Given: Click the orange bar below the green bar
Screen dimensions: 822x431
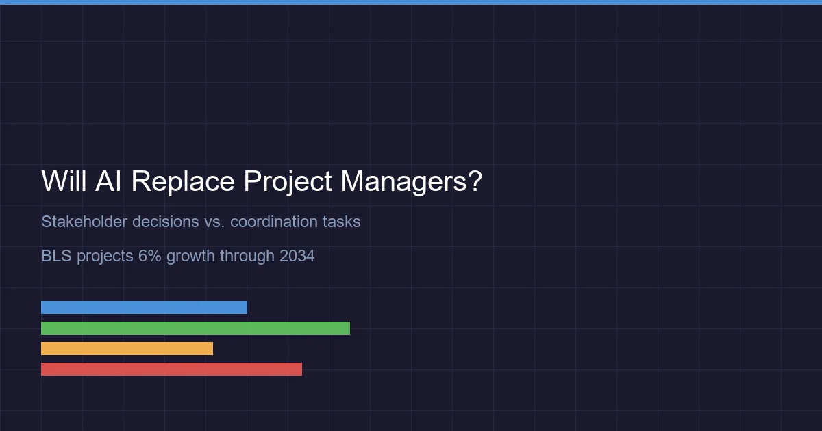Looking at the screenshot, I should coord(127,348).
